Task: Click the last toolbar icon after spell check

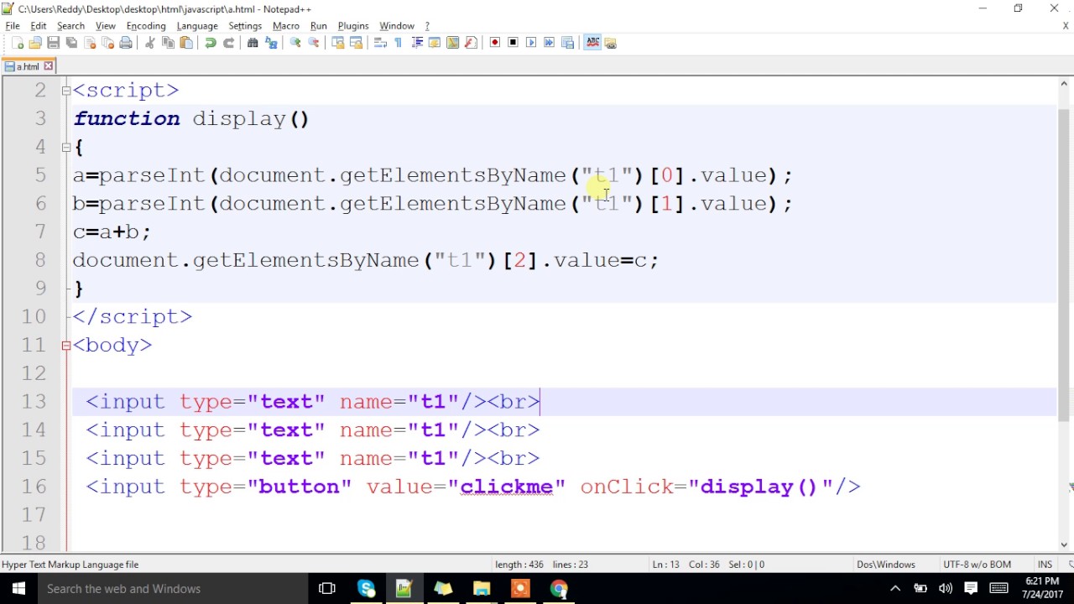Action: [611, 43]
